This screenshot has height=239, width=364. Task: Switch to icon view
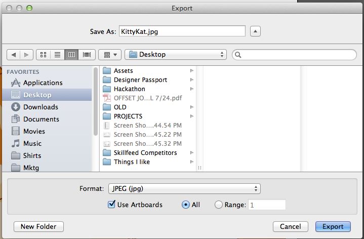pyautogui.click(x=44, y=55)
